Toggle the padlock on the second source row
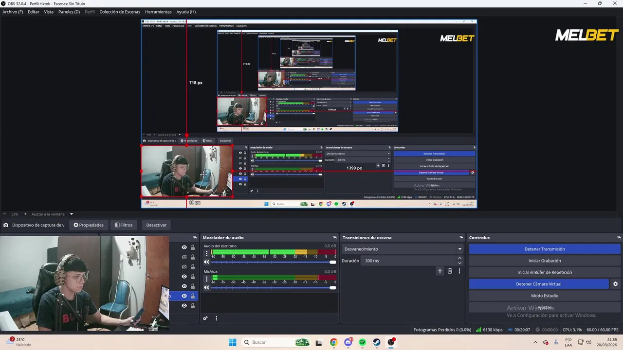 point(193,257)
